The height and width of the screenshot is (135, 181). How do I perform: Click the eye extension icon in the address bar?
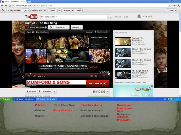tap(174, 6)
